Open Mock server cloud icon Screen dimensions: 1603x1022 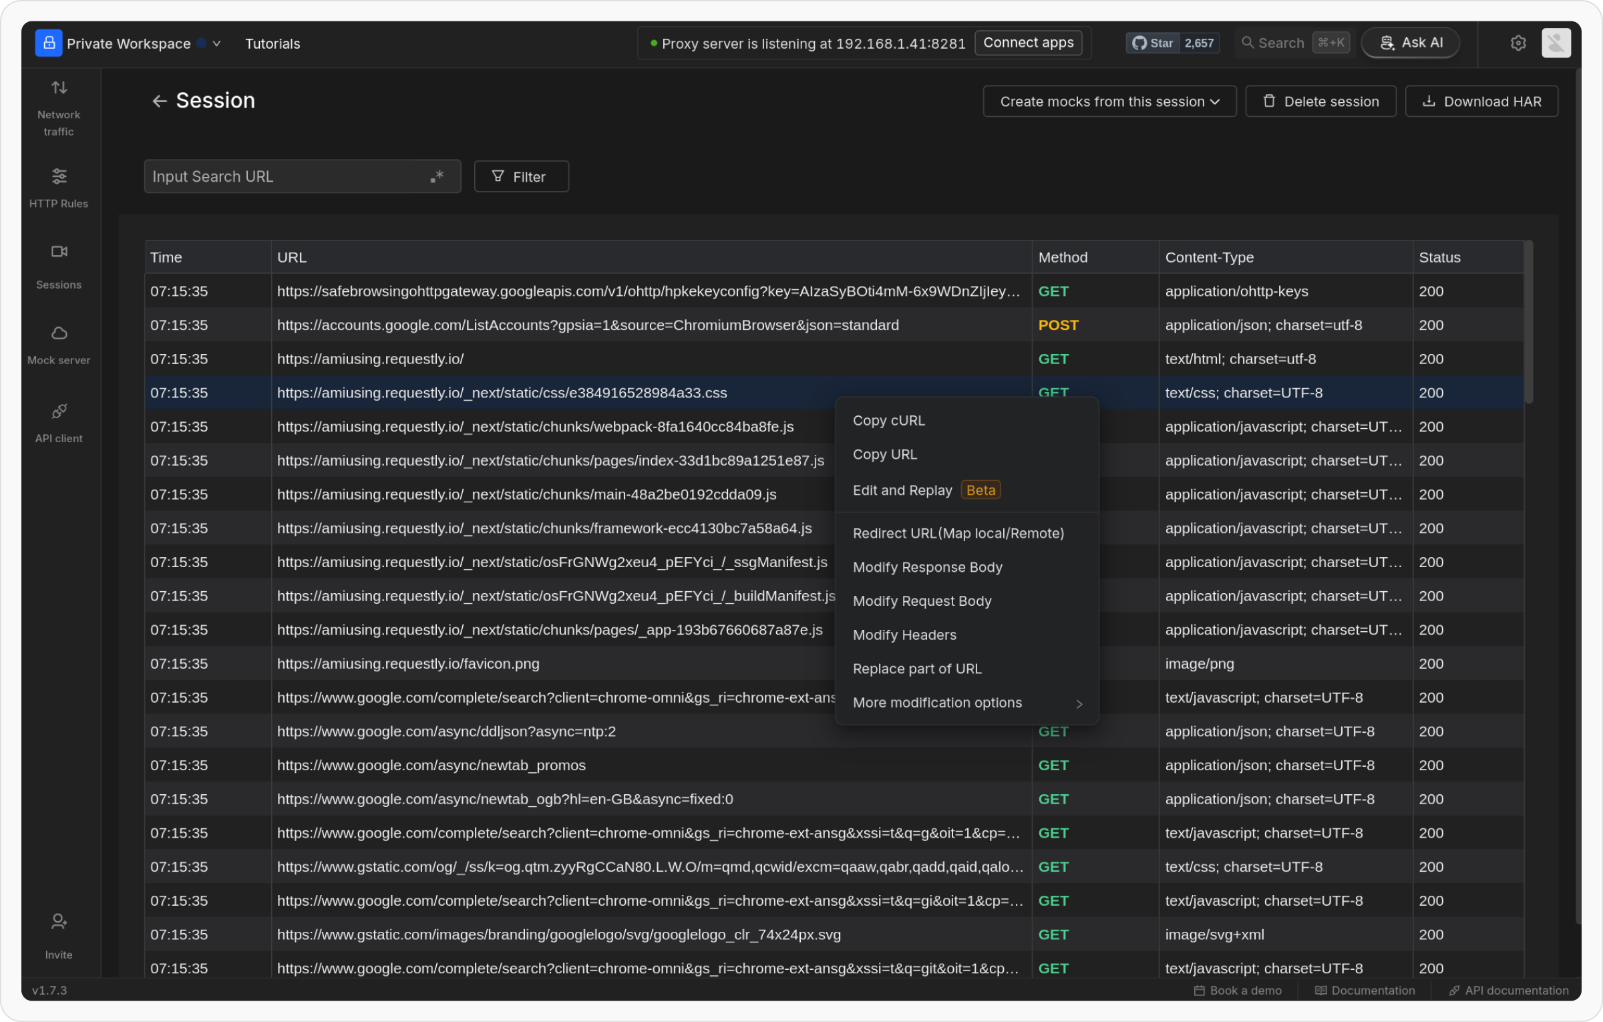(x=59, y=334)
